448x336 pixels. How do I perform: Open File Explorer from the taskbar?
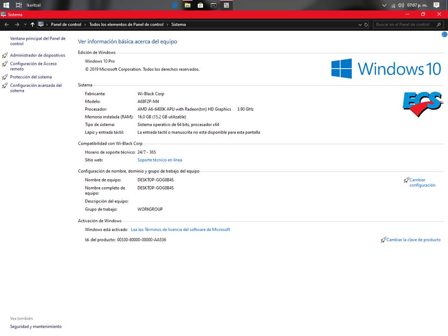coord(188,5)
